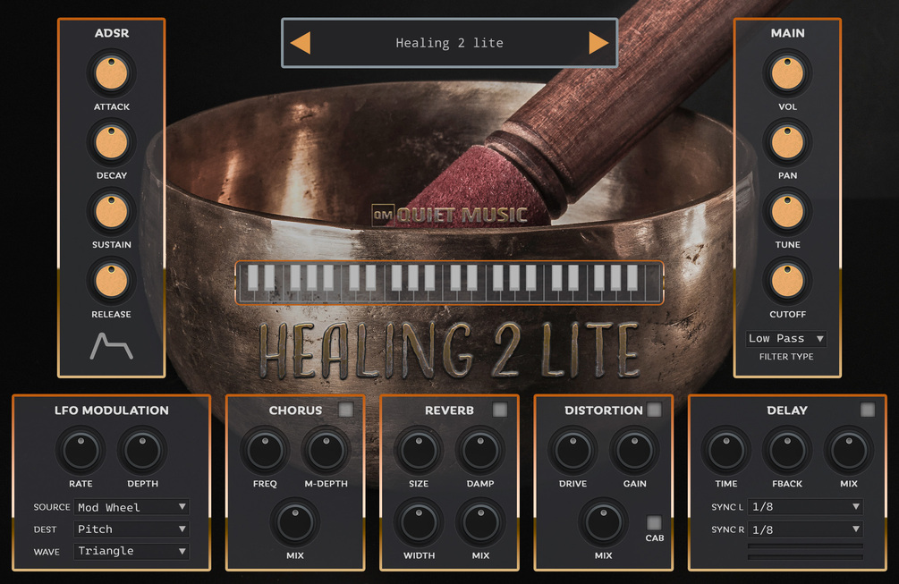
Task: Click the Main Cutoff knob
Action: tap(787, 282)
